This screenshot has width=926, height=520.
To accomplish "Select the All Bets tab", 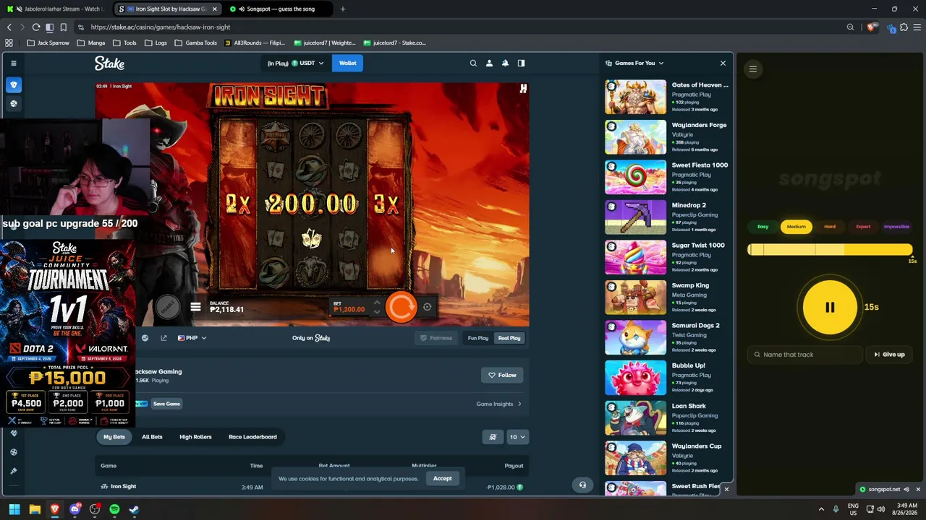I will tap(152, 437).
